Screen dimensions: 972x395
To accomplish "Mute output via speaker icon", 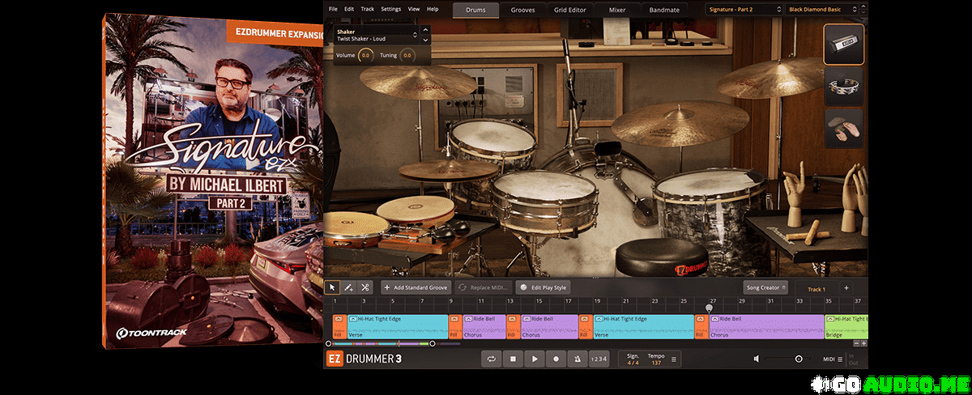I will 757,359.
